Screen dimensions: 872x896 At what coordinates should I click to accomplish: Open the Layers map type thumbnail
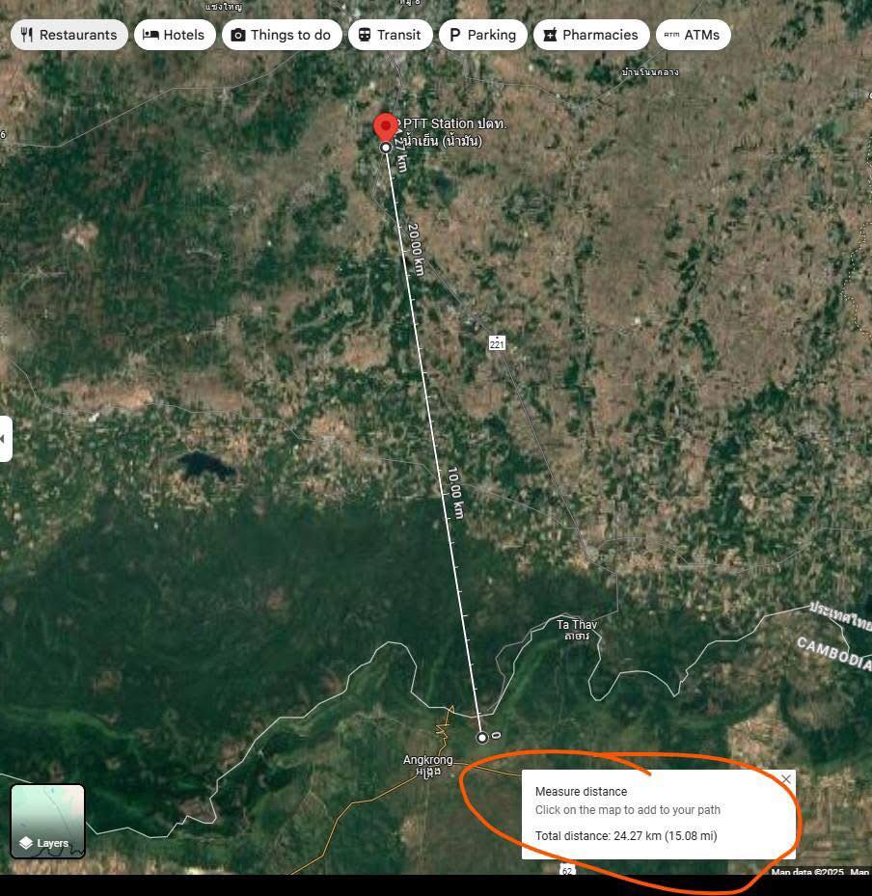pos(48,821)
